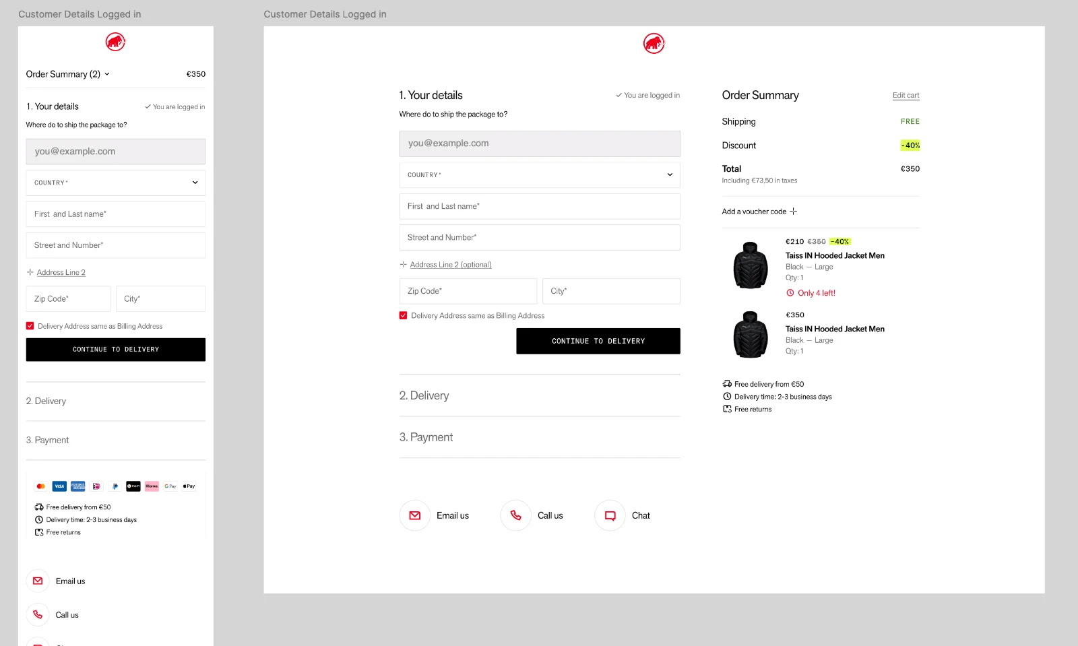Expand Address Line 2 in mobile layout
Image resolution: width=1078 pixels, height=646 pixels.
pos(56,273)
